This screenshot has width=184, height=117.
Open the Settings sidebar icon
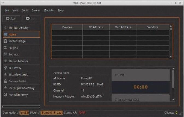click(5, 54)
